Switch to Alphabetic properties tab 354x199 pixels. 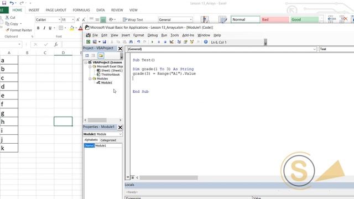pos(91,140)
